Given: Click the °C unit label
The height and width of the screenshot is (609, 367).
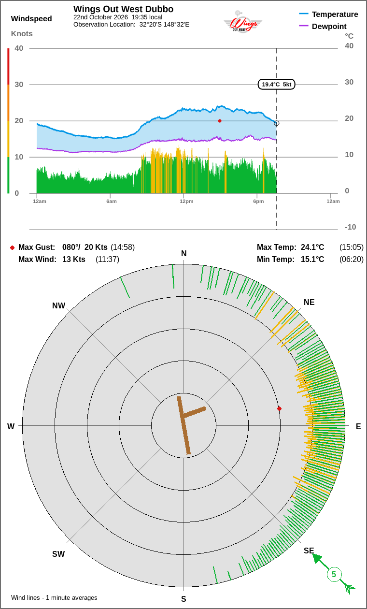Looking at the screenshot, I should coord(349,36).
